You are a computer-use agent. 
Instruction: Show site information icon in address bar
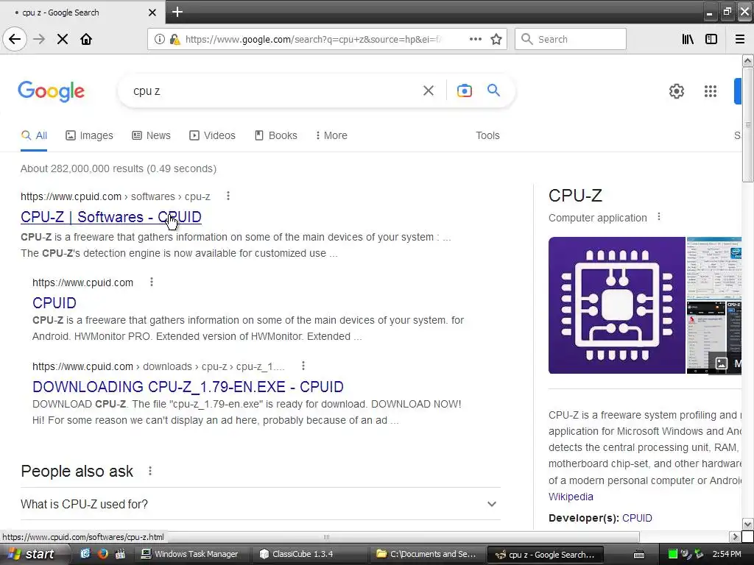159,39
